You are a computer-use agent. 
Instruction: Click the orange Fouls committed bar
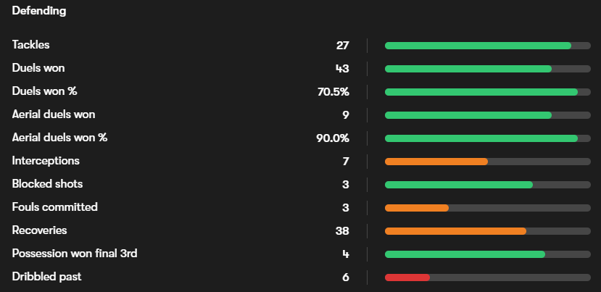(x=417, y=208)
